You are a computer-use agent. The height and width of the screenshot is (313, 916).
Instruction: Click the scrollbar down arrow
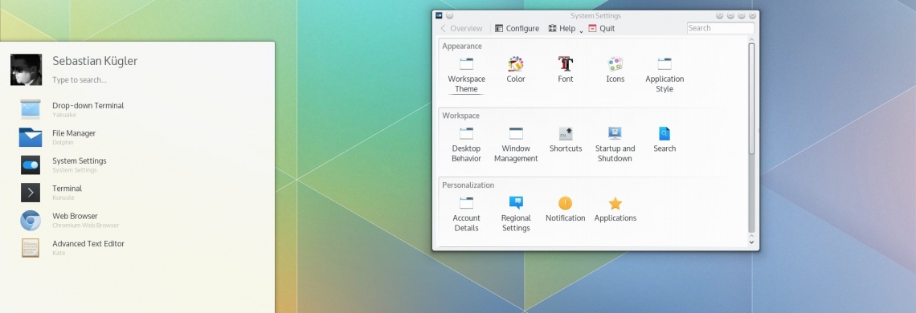(751, 242)
